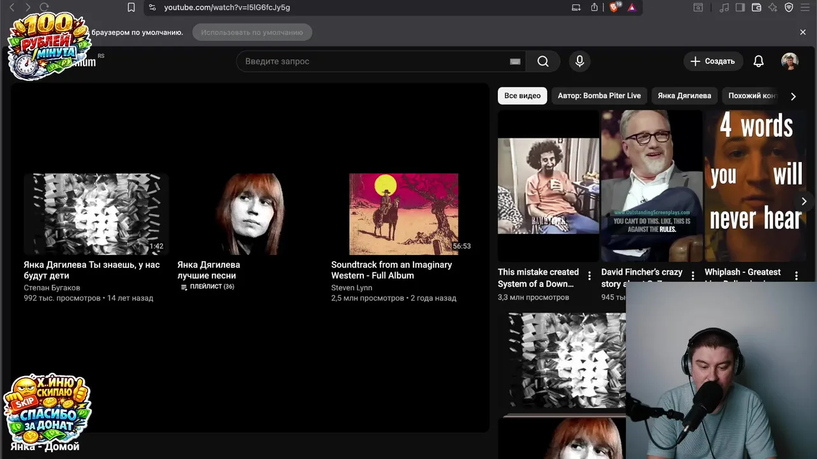Open the tab search icon
817x459 pixels.
pos(698,8)
